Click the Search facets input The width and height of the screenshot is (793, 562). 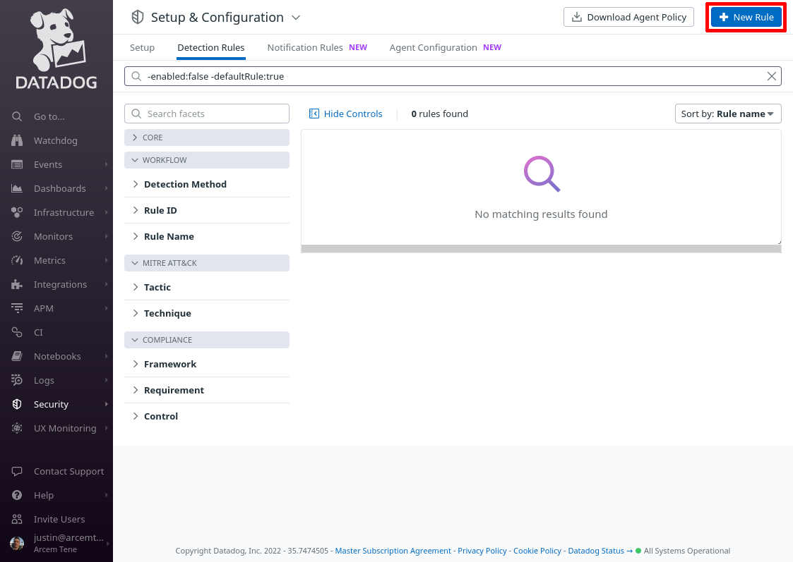click(x=207, y=114)
